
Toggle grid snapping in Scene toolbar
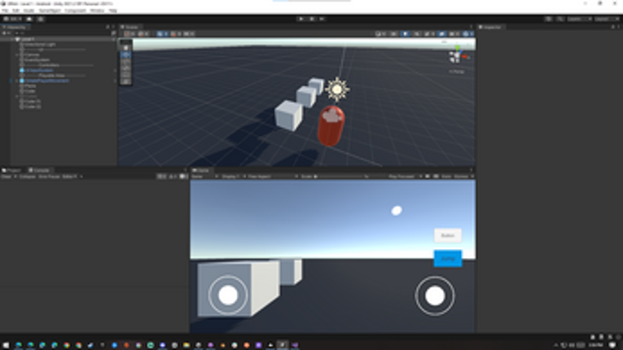tap(176, 33)
